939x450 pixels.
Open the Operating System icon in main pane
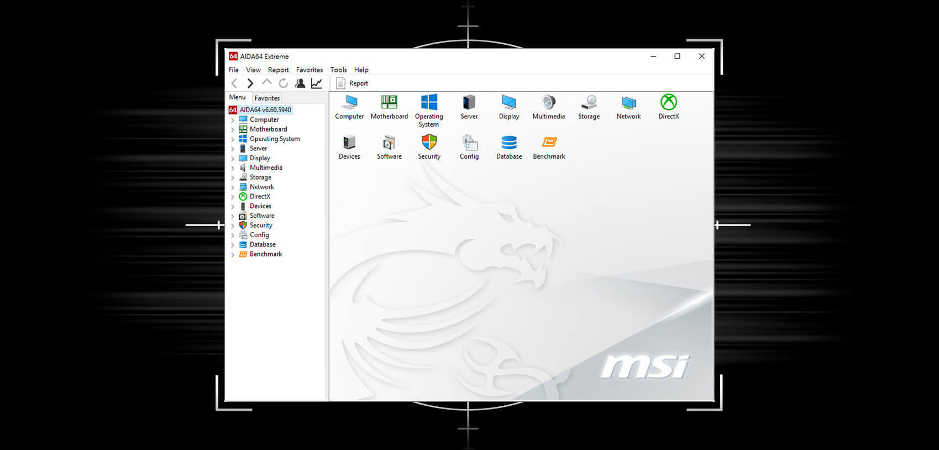[429, 102]
